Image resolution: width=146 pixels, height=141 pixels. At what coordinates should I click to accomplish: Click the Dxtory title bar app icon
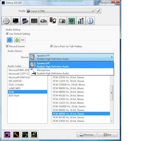[3, 3]
